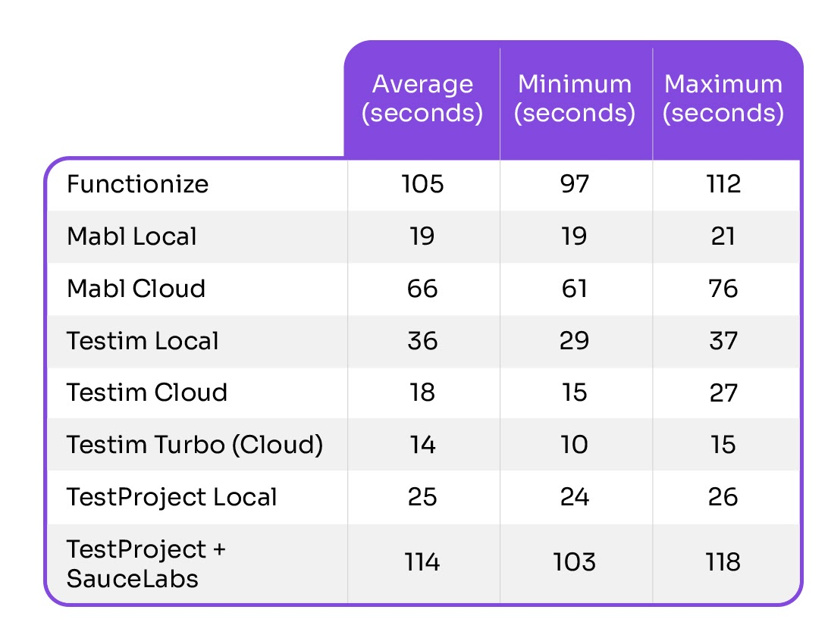Screen dimensions: 828x641
Task: Click Testim Local average value 36
Action: click(x=422, y=341)
